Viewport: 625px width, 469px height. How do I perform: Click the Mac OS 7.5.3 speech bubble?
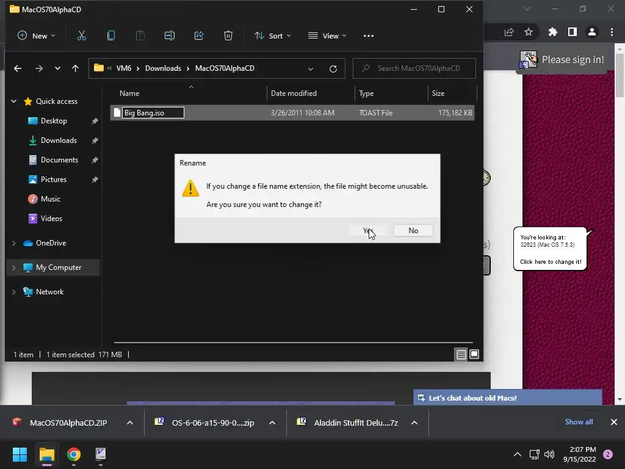(550, 249)
